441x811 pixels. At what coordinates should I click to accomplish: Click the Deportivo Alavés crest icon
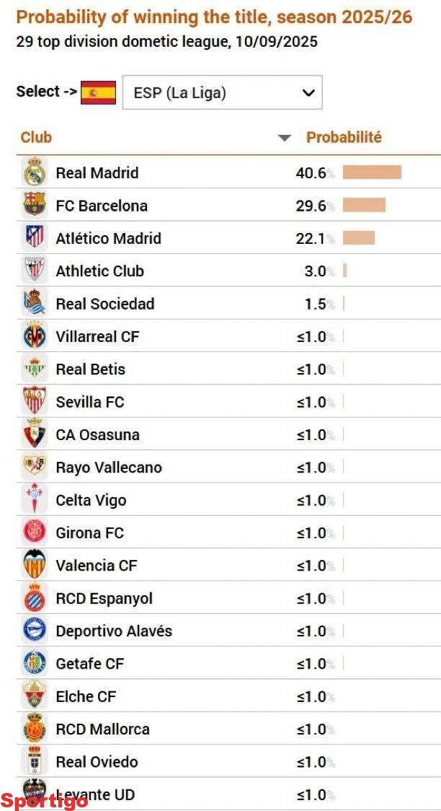point(34,631)
